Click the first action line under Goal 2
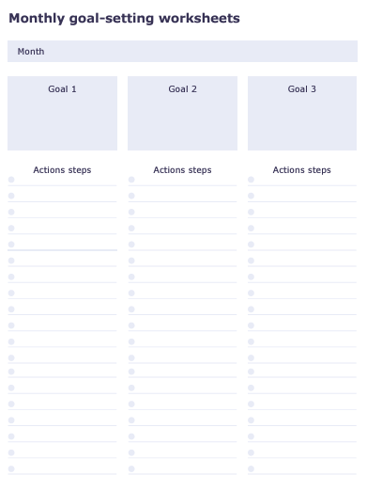367x491 pixels. pos(182,181)
